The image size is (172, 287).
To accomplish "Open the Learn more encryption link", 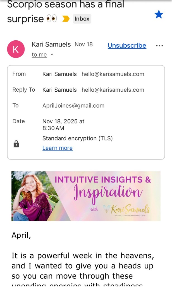I will [57, 148].
